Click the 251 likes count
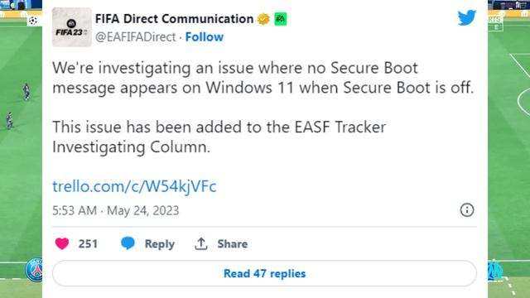Screen dimensions: 530x298 [88, 243]
